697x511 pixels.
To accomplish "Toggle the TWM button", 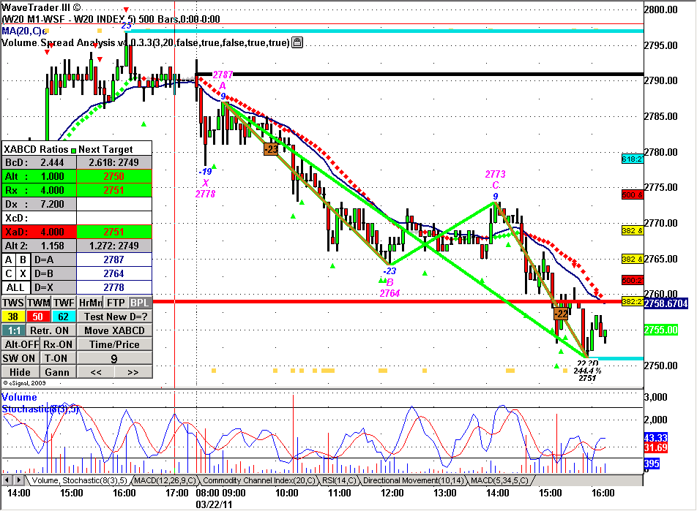I will click(x=39, y=303).
